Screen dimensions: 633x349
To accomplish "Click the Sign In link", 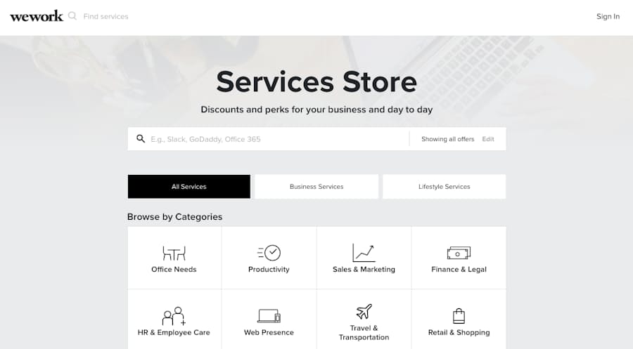I will 608,17.
